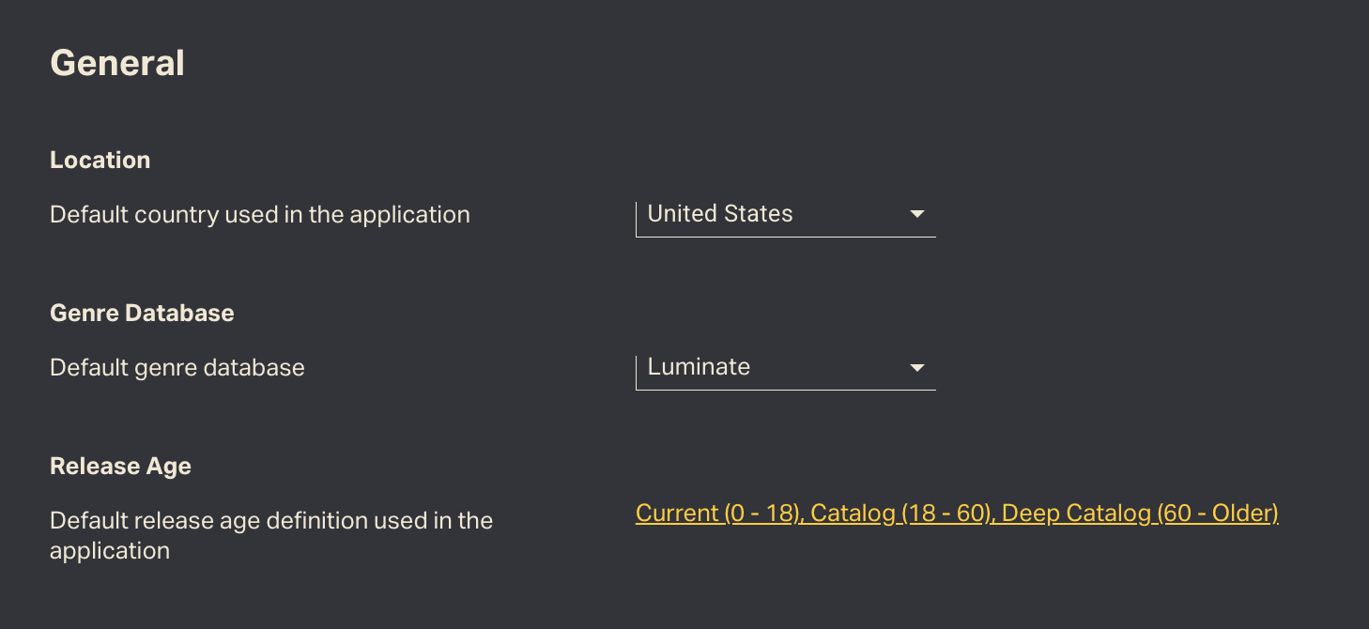1369x629 pixels.
Task: Click the 'Default release age definition' description text
Action: click(270, 521)
